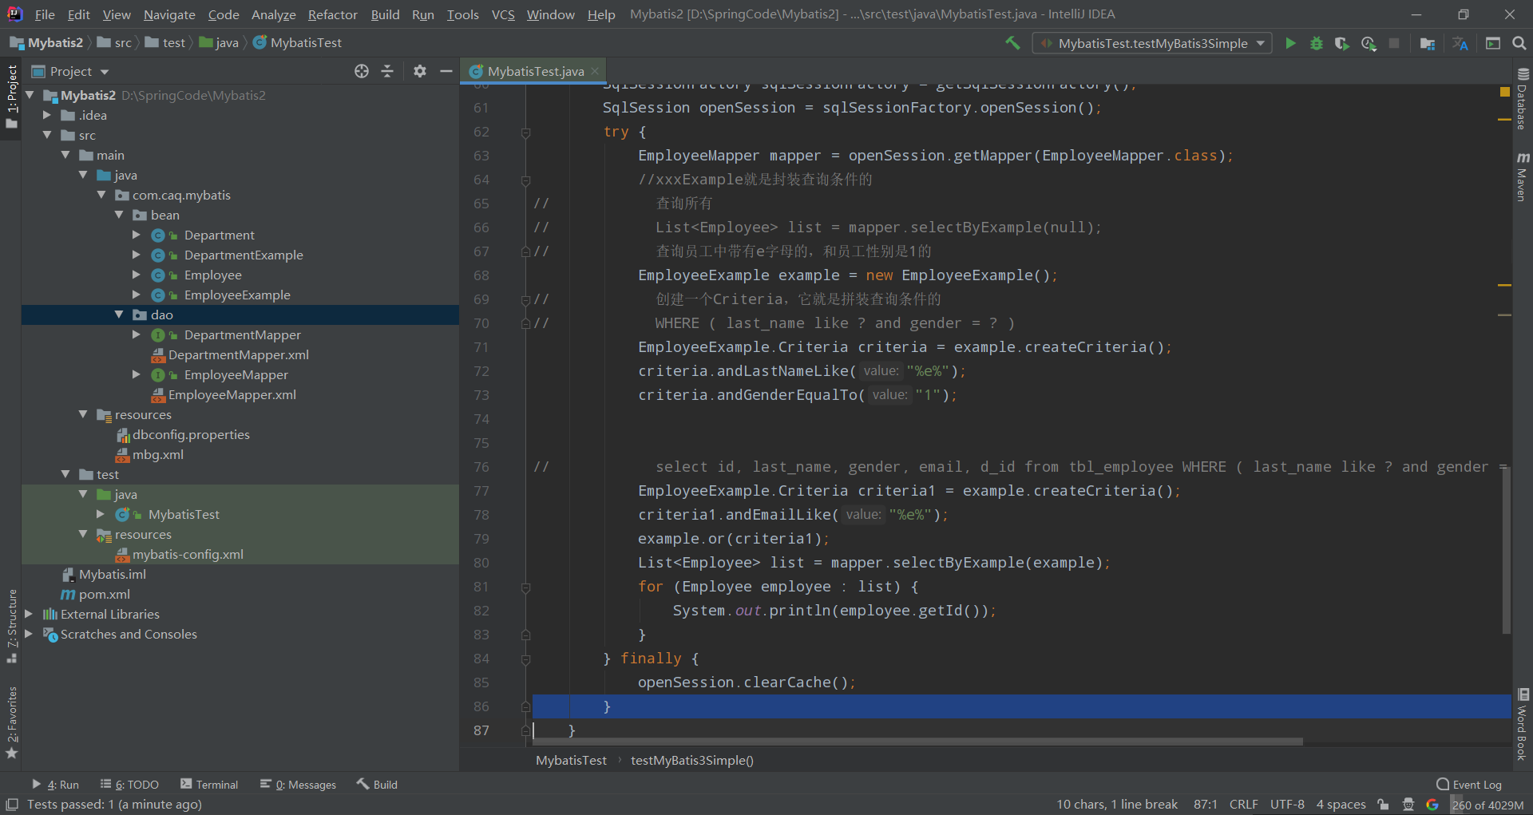Viewport: 1533px width, 815px height.
Task: Toggle the 2: Favorites side tab
Action: click(x=11, y=722)
